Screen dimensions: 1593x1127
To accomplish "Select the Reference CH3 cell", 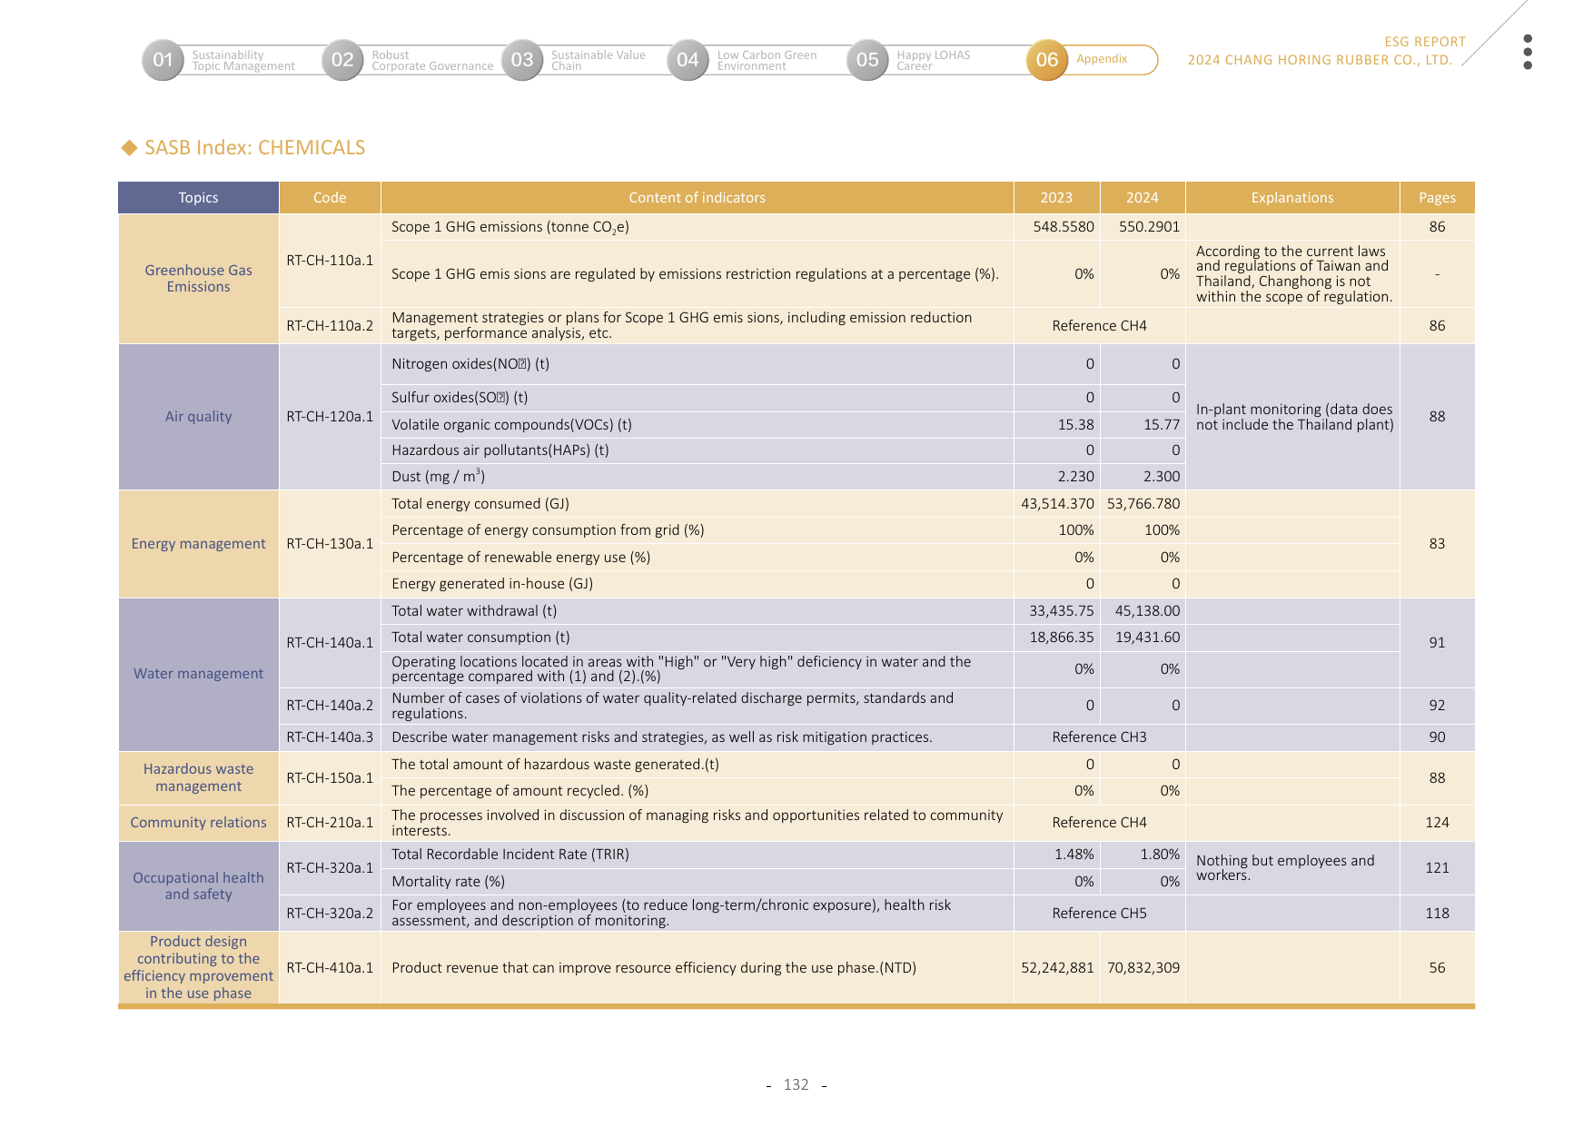I will coord(1099,737).
